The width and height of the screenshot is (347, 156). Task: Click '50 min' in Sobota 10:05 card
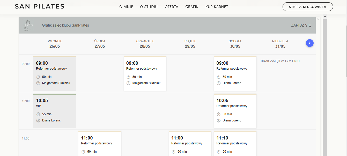point(227,114)
